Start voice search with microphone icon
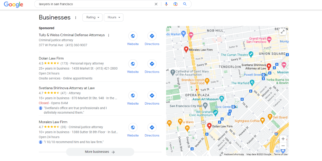The image size is (322, 161). point(166,4)
